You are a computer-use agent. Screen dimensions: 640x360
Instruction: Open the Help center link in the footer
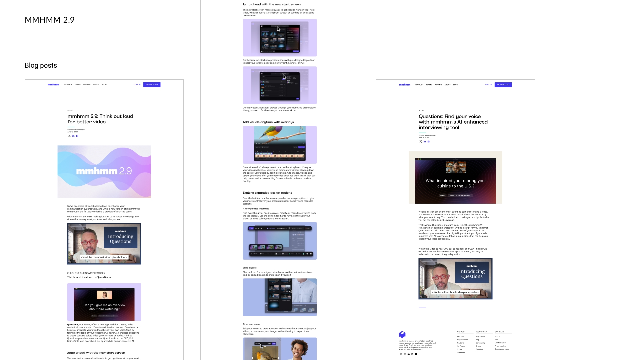click(x=480, y=336)
